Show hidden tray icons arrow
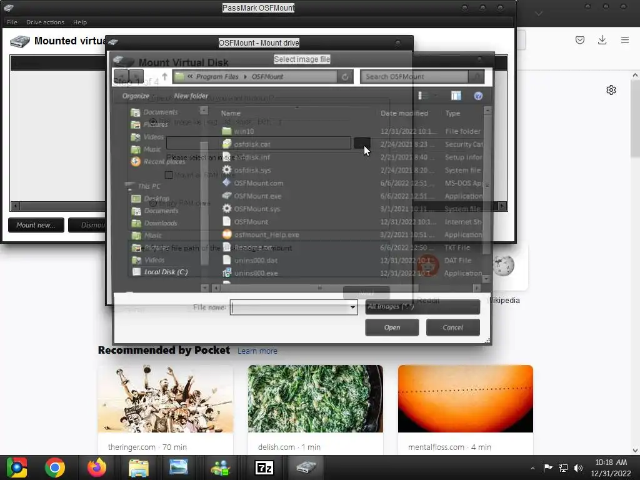Screen dimensions: 640x480 [x=532, y=468]
